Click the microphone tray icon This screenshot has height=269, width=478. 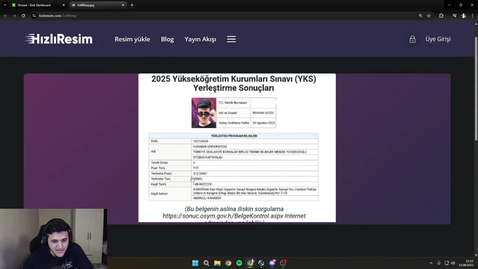439,263
